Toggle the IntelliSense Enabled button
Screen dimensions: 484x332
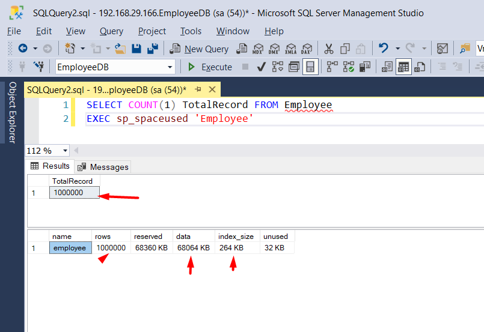tap(310, 67)
